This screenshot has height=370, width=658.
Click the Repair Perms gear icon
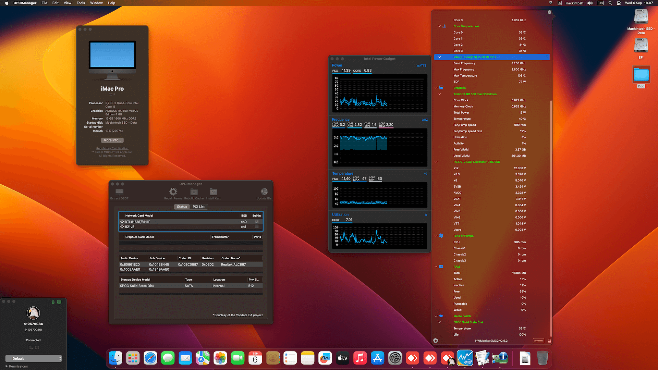tap(173, 192)
